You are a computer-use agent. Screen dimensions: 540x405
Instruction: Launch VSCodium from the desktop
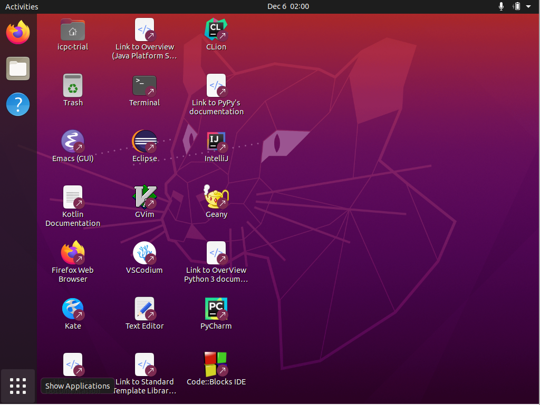click(x=144, y=253)
